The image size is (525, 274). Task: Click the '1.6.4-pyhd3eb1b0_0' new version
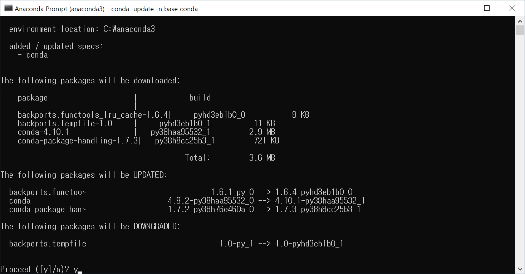click(314, 192)
